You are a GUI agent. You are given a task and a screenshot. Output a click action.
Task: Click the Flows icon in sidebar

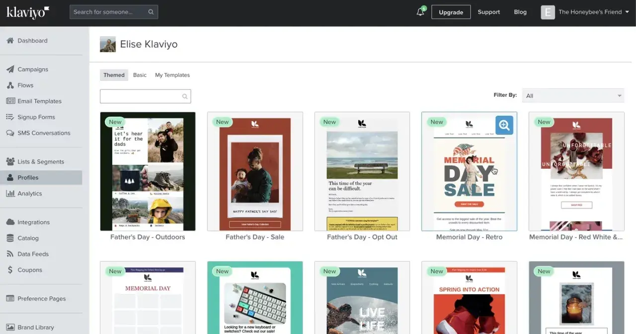[x=10, y=85]
